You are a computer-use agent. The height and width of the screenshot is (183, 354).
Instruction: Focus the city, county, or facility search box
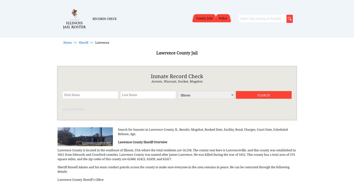pyautogui.click(x=262, y=19)
